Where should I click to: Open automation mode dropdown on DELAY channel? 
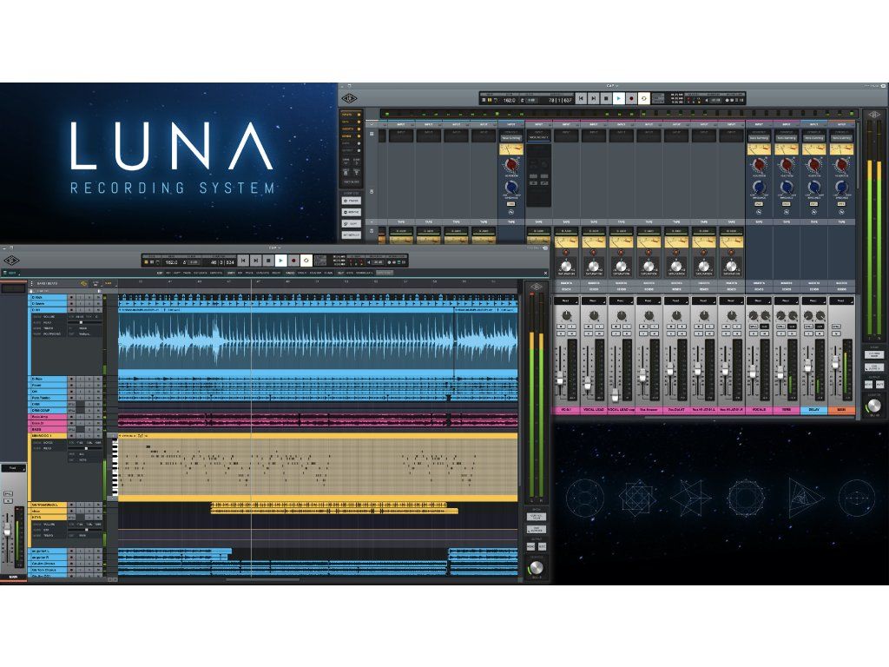(x=814, y=300)
